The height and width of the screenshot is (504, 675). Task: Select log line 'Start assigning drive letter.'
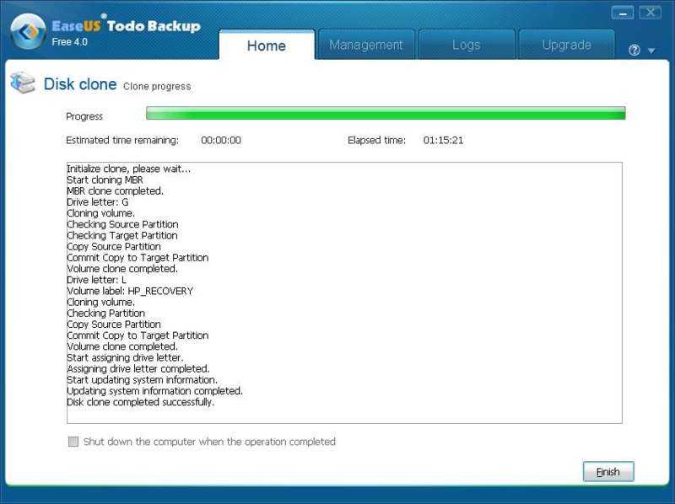pos(125,358)
